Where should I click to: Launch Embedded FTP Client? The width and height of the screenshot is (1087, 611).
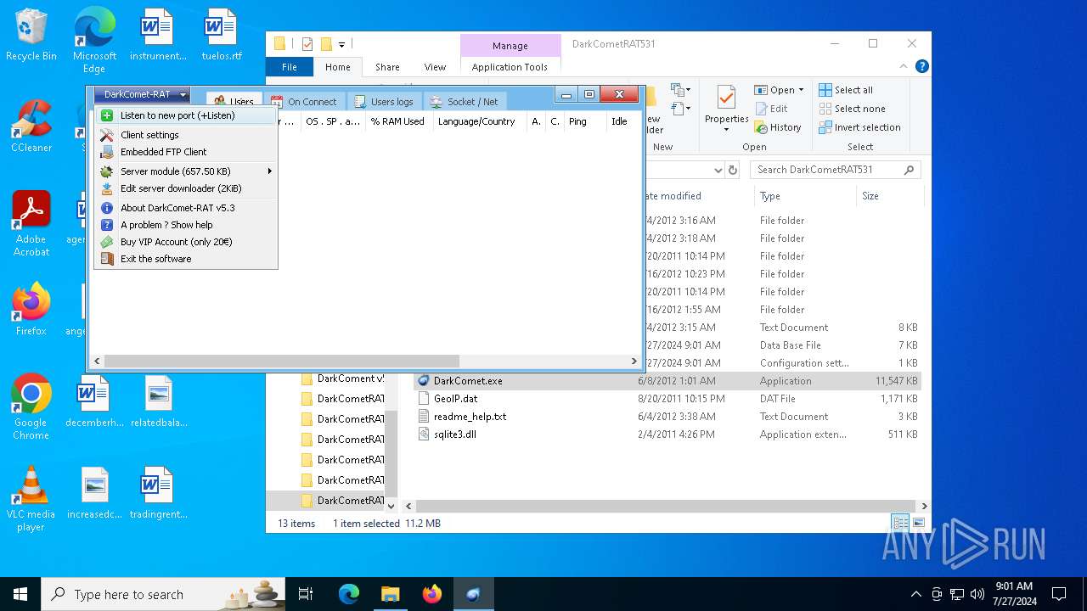[186, 152]
